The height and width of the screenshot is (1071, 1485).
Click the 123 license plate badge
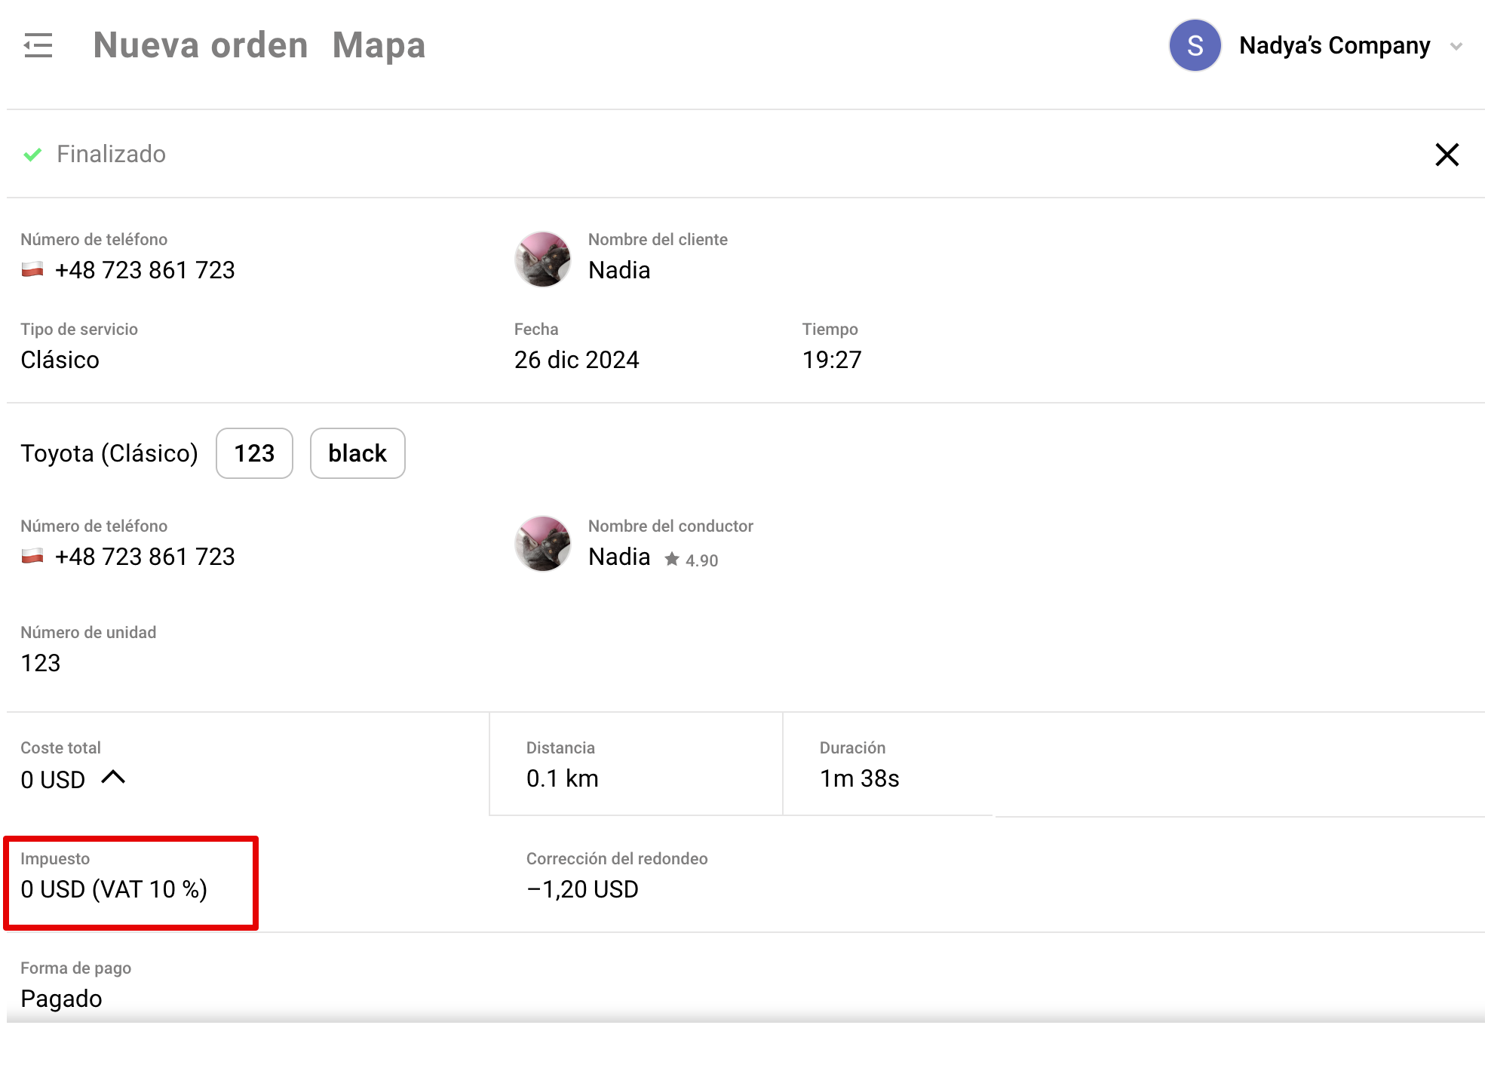pos(254,453)
